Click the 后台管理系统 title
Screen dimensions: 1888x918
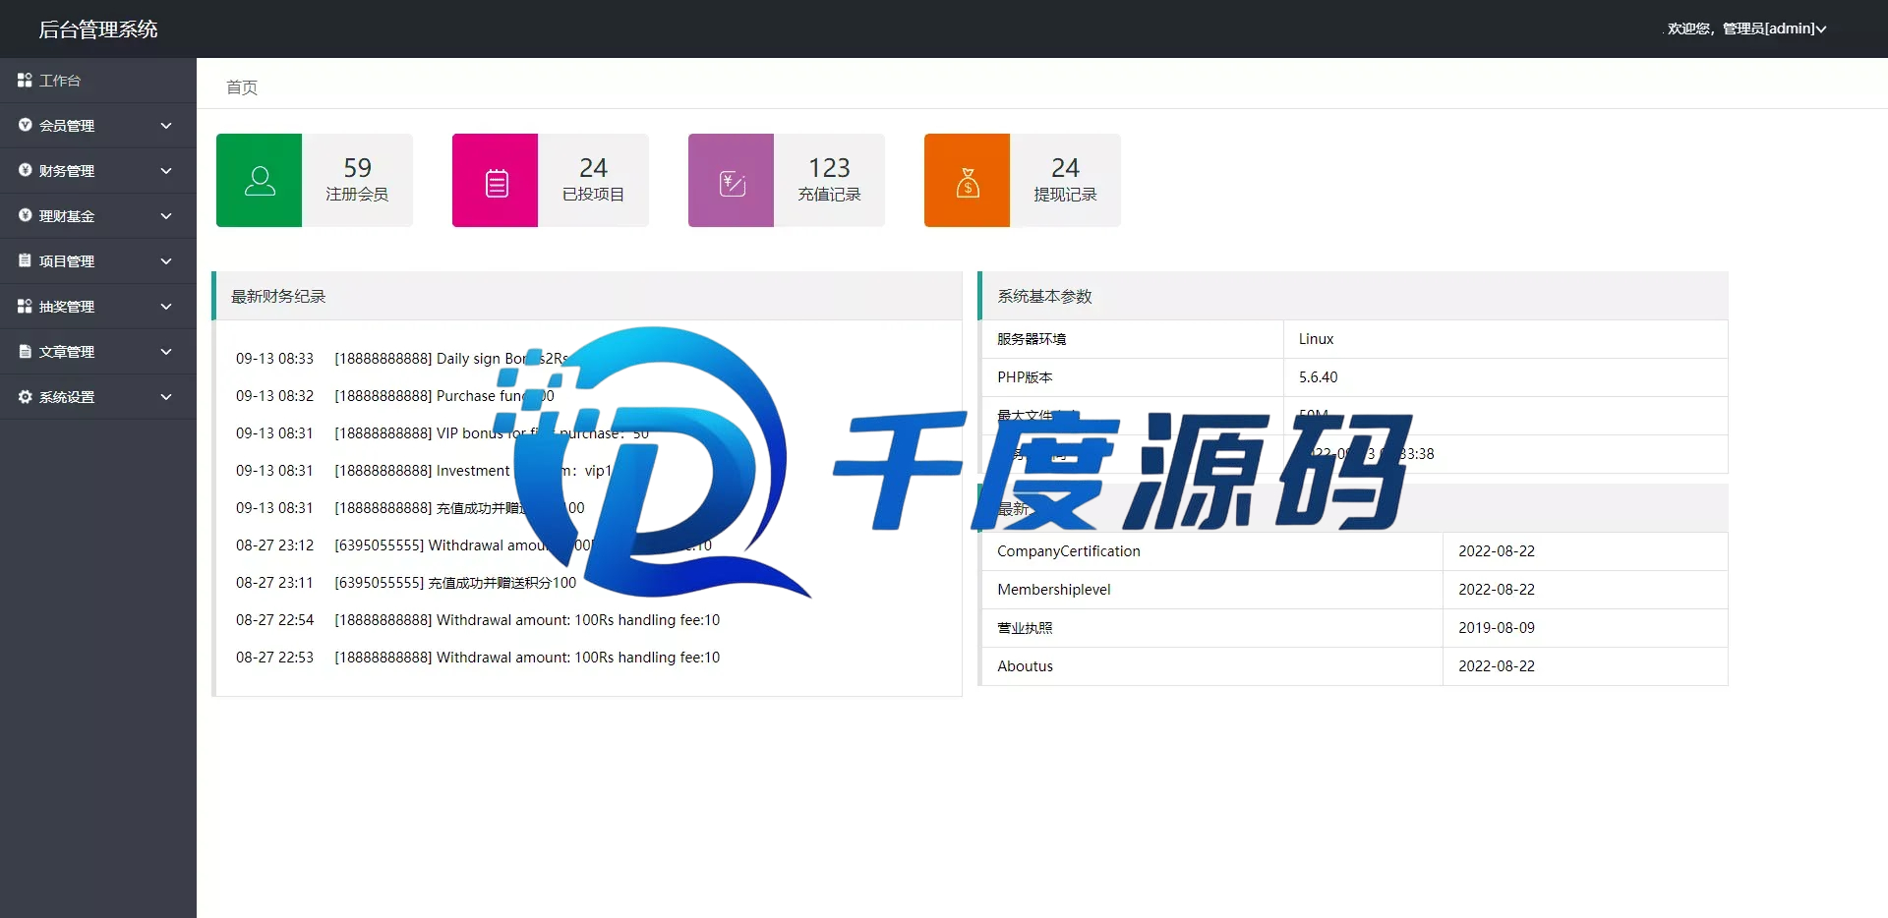coord(98,29)
